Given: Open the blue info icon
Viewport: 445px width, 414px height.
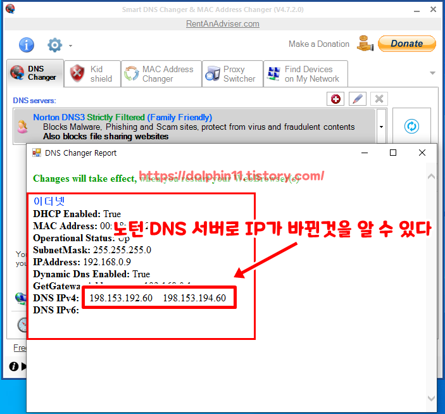Looking at the screenshot, I should (27, 45).
